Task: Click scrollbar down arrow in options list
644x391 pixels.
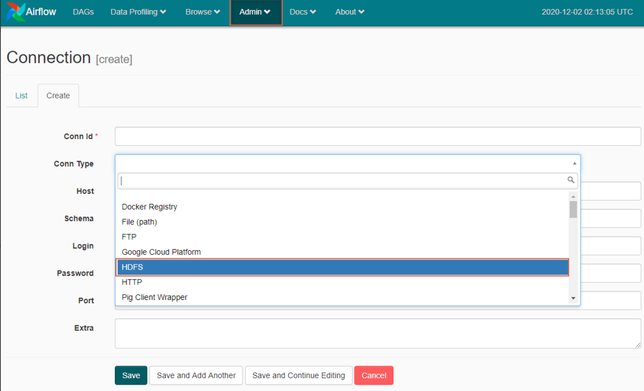Action: pyautogui.click(x=573, y=298)
